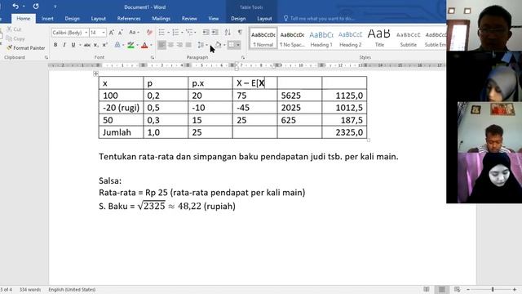The image size is (522, 294).
Task: Clear all formatting with eraser icon
Action: click(149, 33)
